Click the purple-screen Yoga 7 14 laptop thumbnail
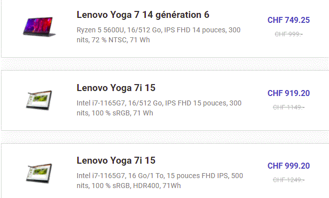The width and height of the screenshot is (329, 198). tap(39, 27)
